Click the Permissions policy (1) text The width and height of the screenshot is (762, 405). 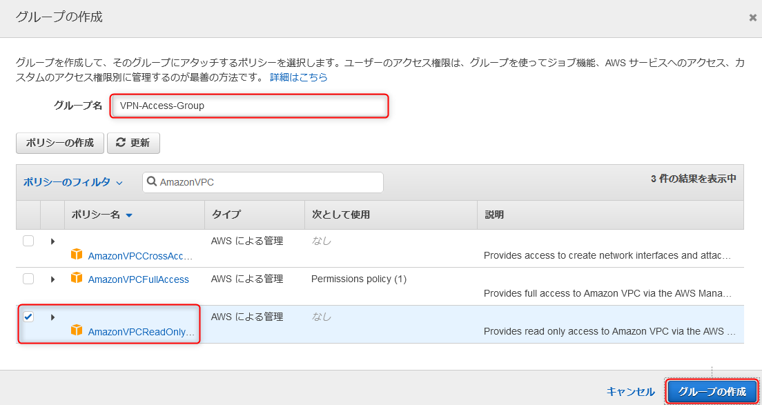pyautogui.click(x=359, y=279)
